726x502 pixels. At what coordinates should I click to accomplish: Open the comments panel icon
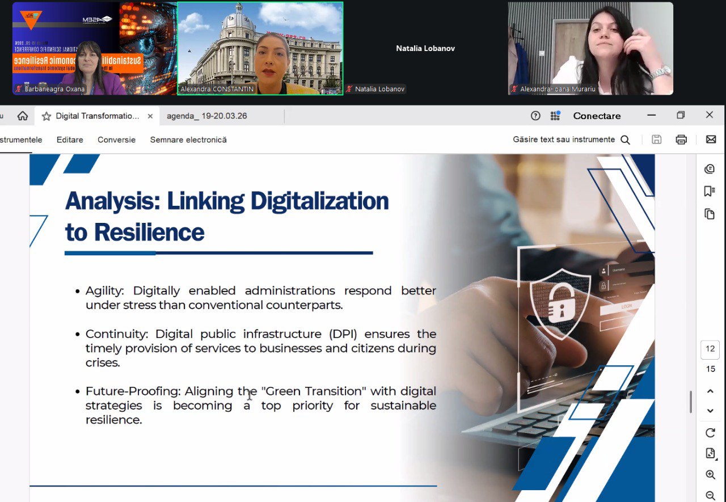[x=710, y=169]
